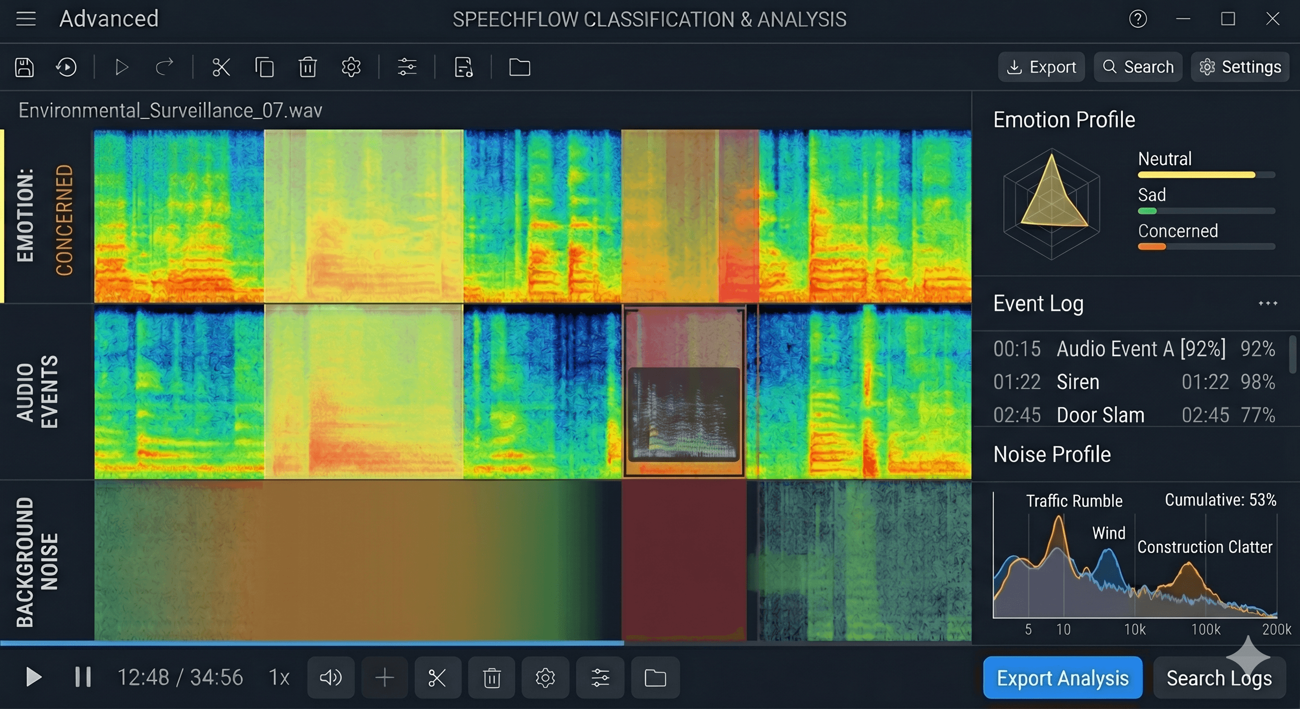Viewport: 1300px width, 709px height.
Task: Click the red selected region in Background Noise
Action: pos(684,560)
